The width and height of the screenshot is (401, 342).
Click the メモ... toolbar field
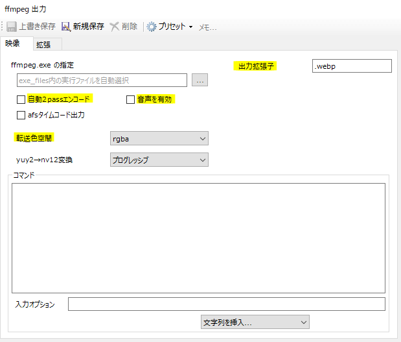tap(207, 27)
